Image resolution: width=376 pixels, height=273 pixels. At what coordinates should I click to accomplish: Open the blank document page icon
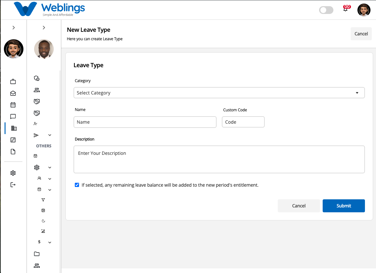coord(13,152)
